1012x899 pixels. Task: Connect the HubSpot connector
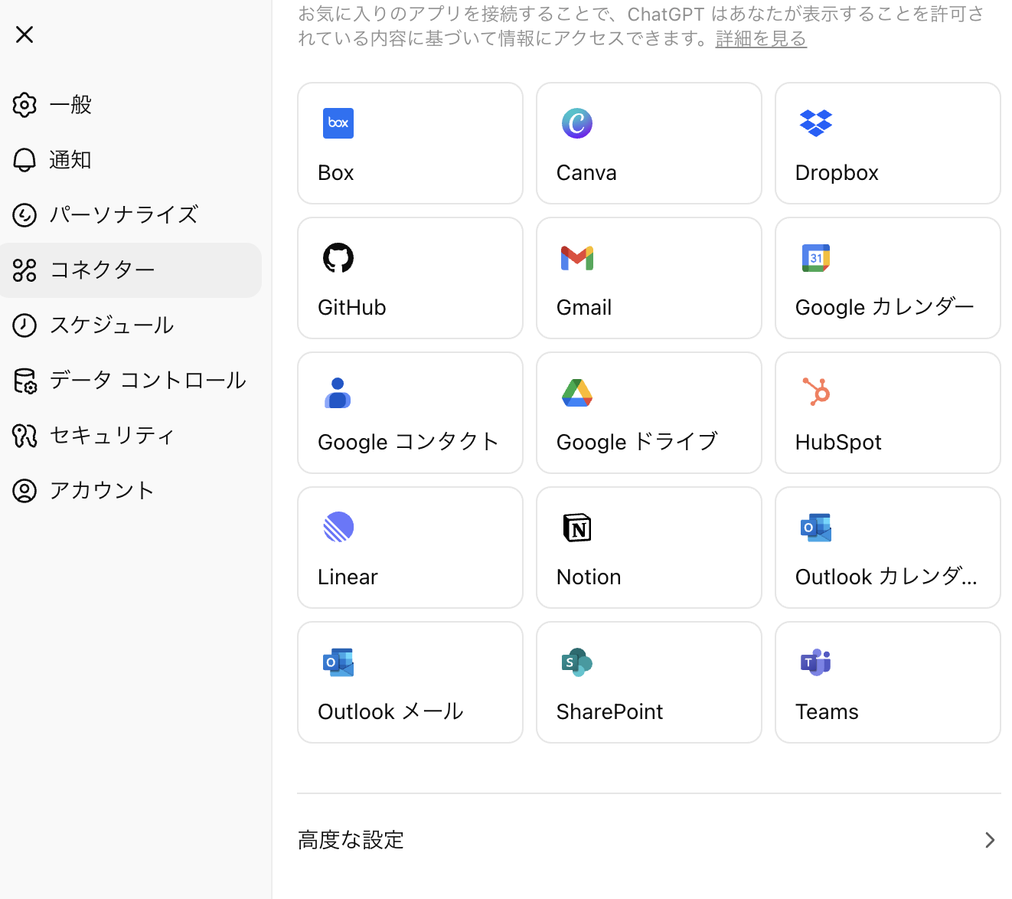[x=887, y=413]
